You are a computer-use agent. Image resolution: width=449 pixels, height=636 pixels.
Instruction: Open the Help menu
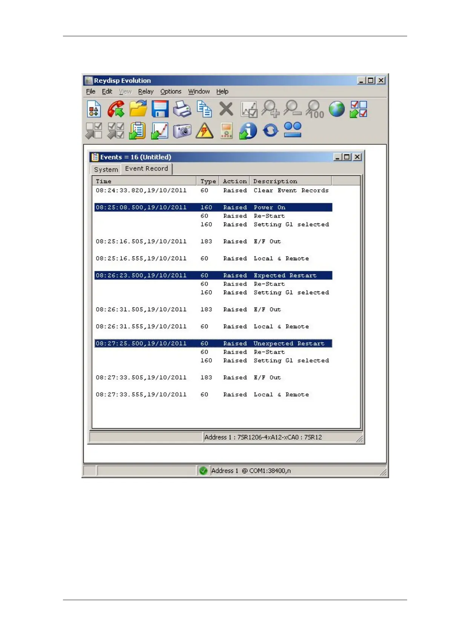222,91
